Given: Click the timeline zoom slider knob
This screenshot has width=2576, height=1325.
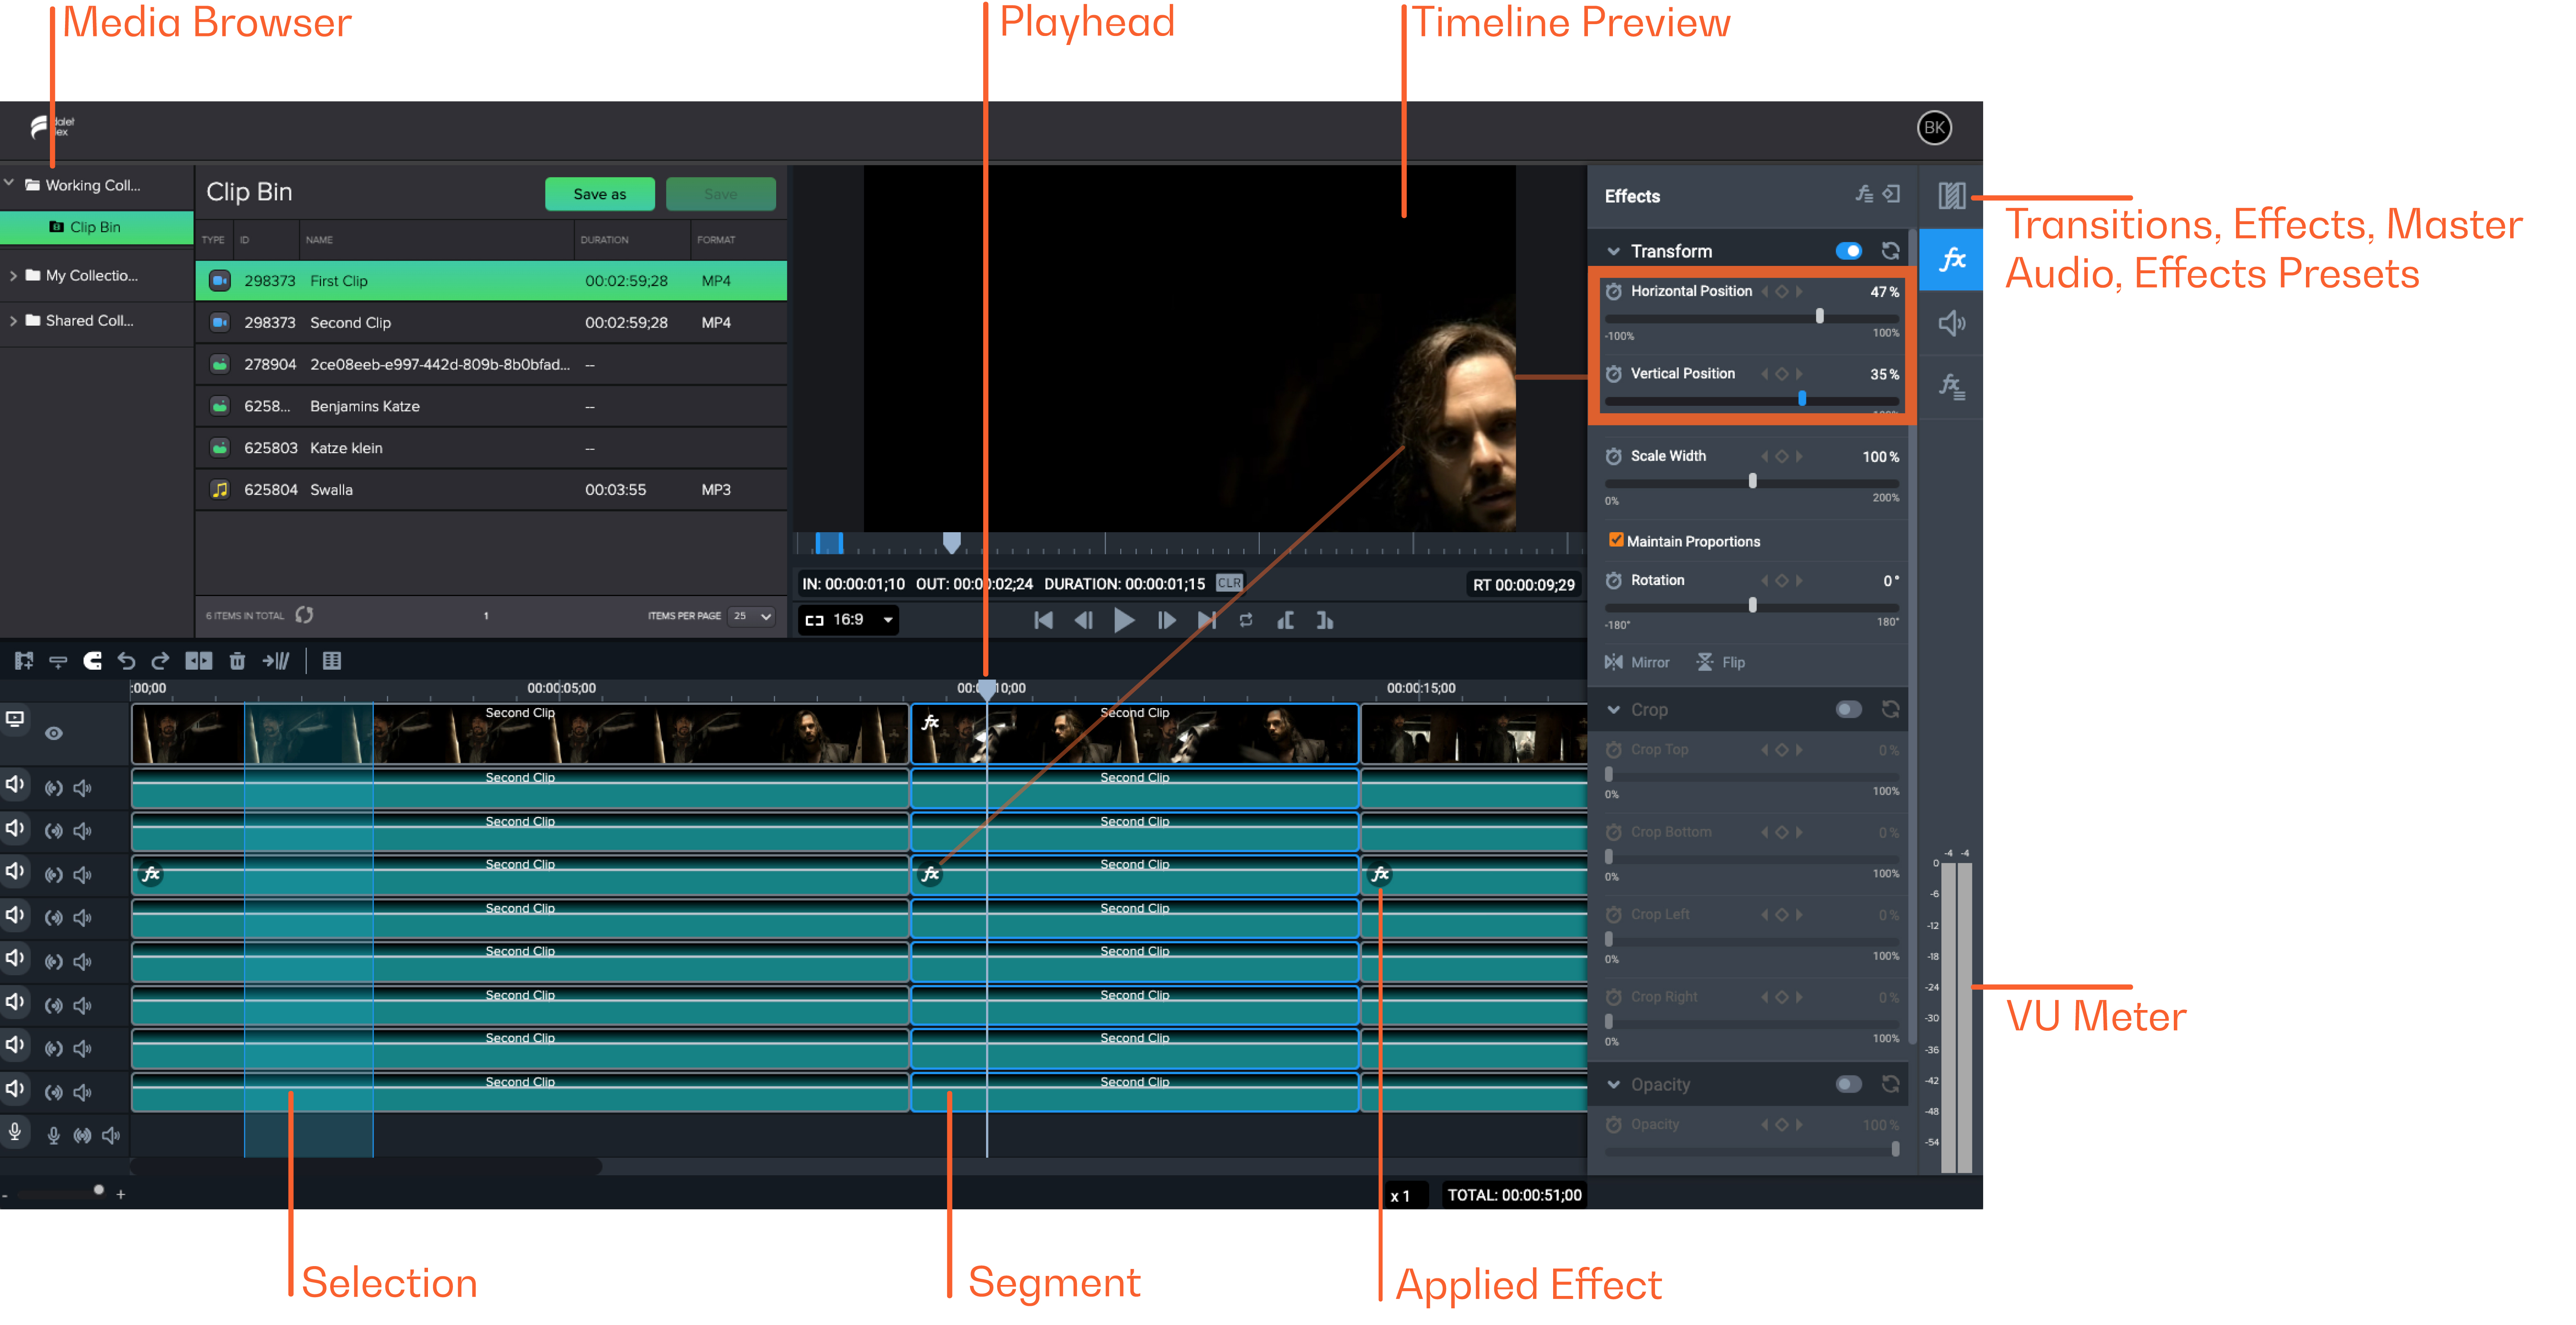Looking at the screenshot, I should pyautogui.click(x=98, y=1189).
